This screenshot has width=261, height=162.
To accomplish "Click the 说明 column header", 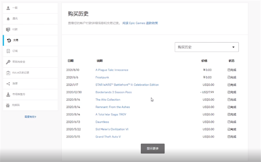I will 100,61.
